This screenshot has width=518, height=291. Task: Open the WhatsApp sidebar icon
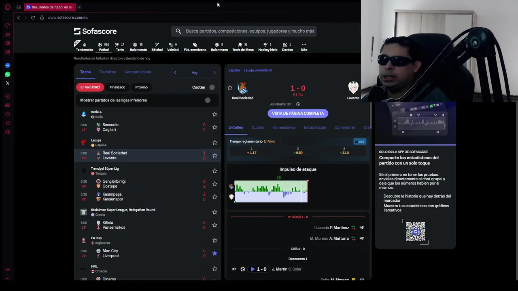click(7, 74)
